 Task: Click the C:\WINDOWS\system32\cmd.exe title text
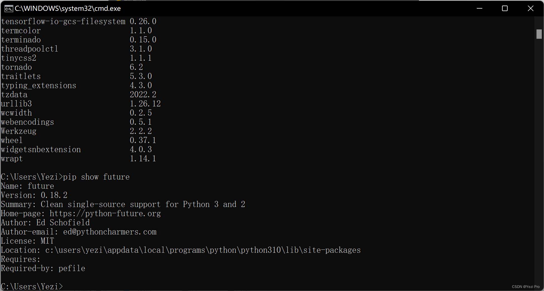click(x=68, y=9)
